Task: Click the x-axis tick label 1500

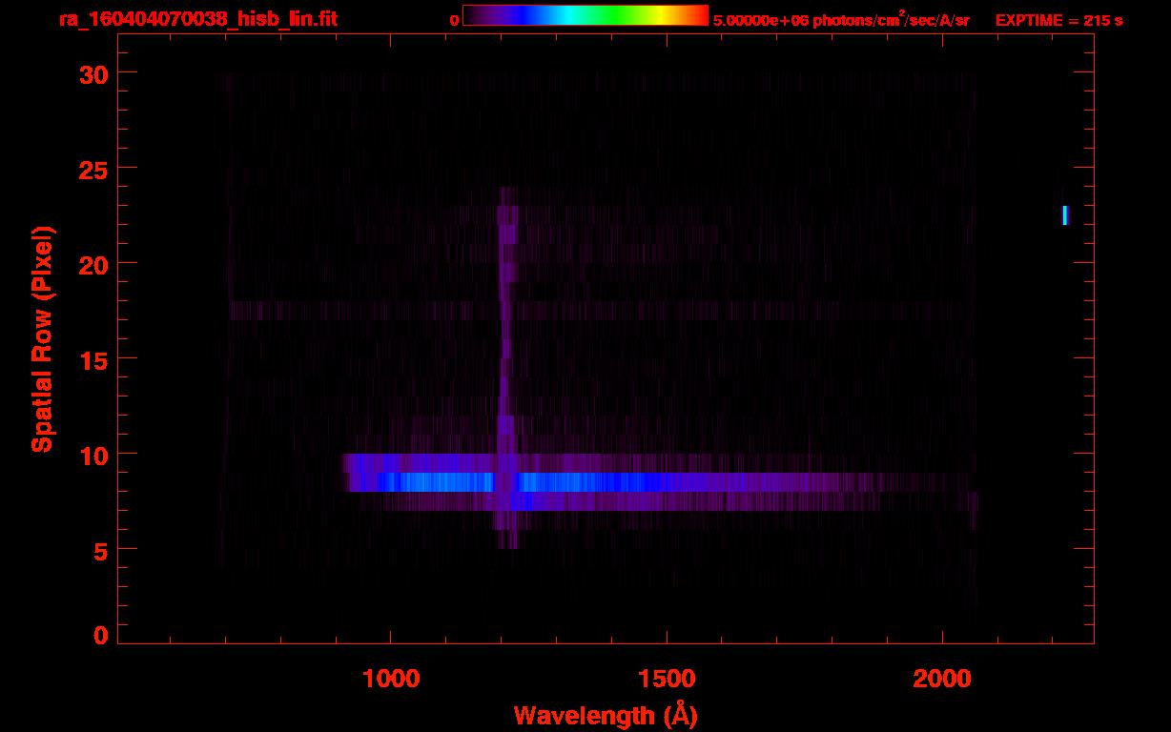Action: point(667,679)
